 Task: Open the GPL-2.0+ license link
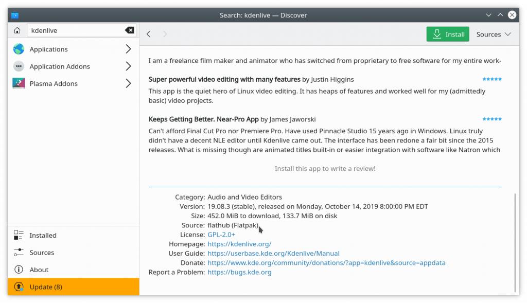coord(221,235)
